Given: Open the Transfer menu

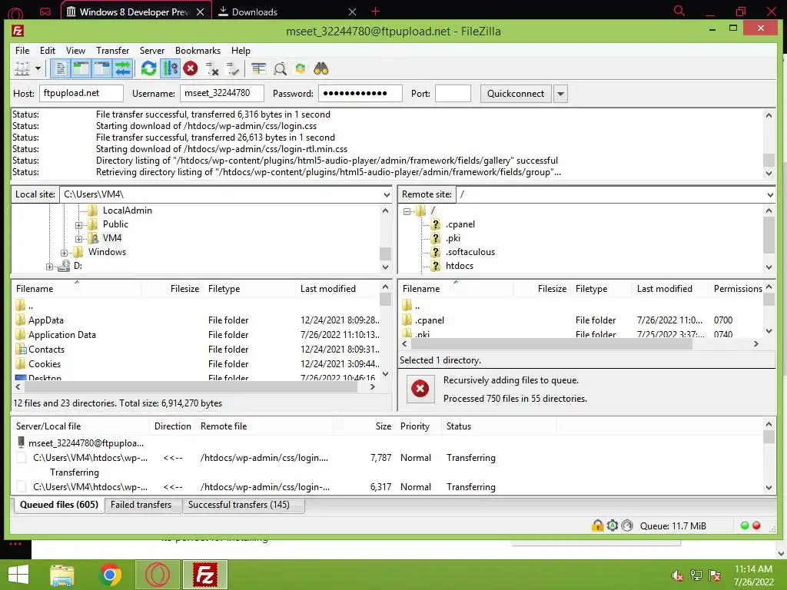Looking at the screenshot, I should coord(112,51).
